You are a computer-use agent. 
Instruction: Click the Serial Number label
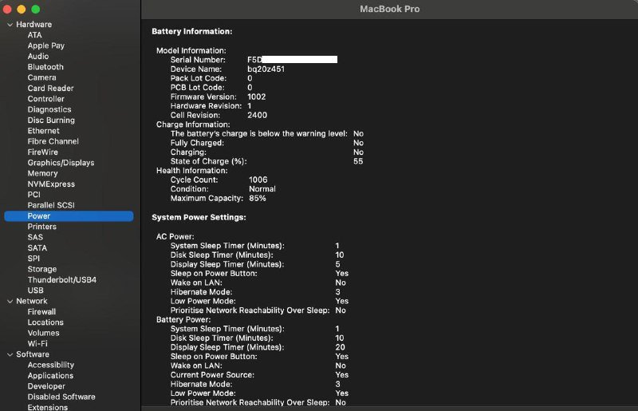198,60
